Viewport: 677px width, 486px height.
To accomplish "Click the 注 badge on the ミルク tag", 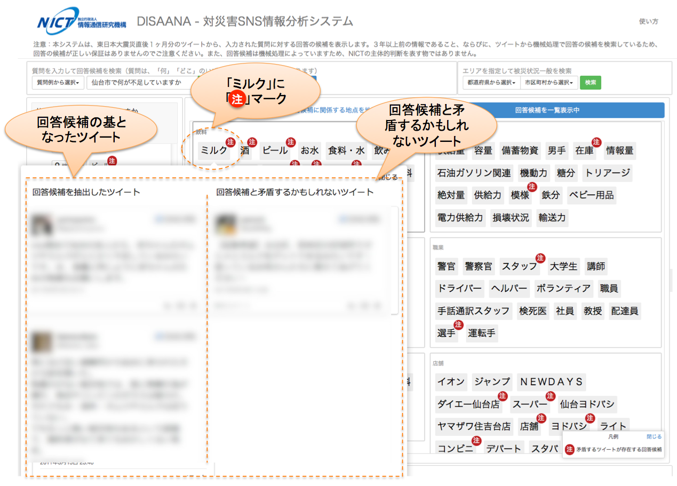I will pos(230,142).
